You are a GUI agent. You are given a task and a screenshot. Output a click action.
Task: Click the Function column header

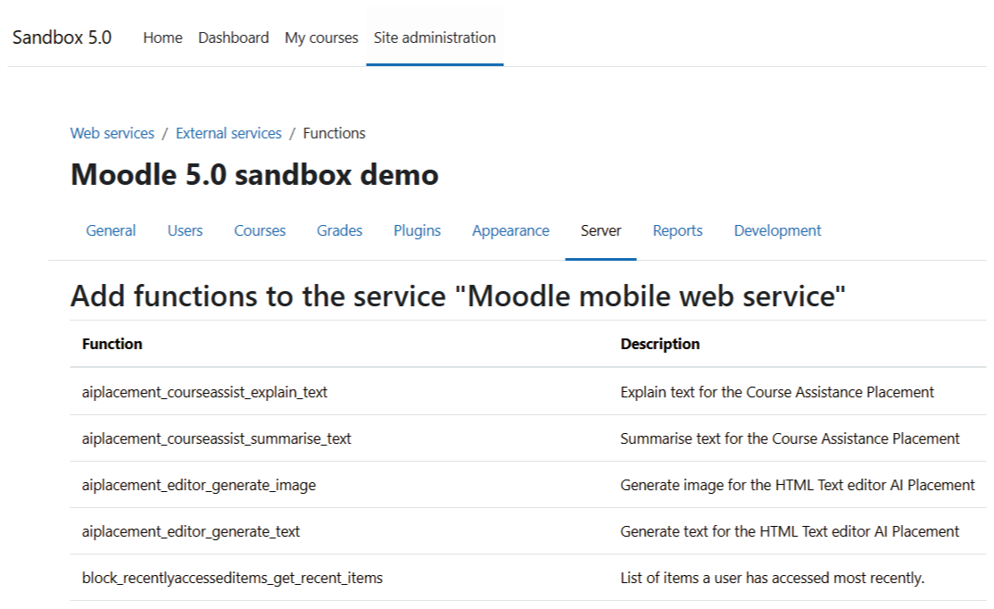(x=112, y=344)
